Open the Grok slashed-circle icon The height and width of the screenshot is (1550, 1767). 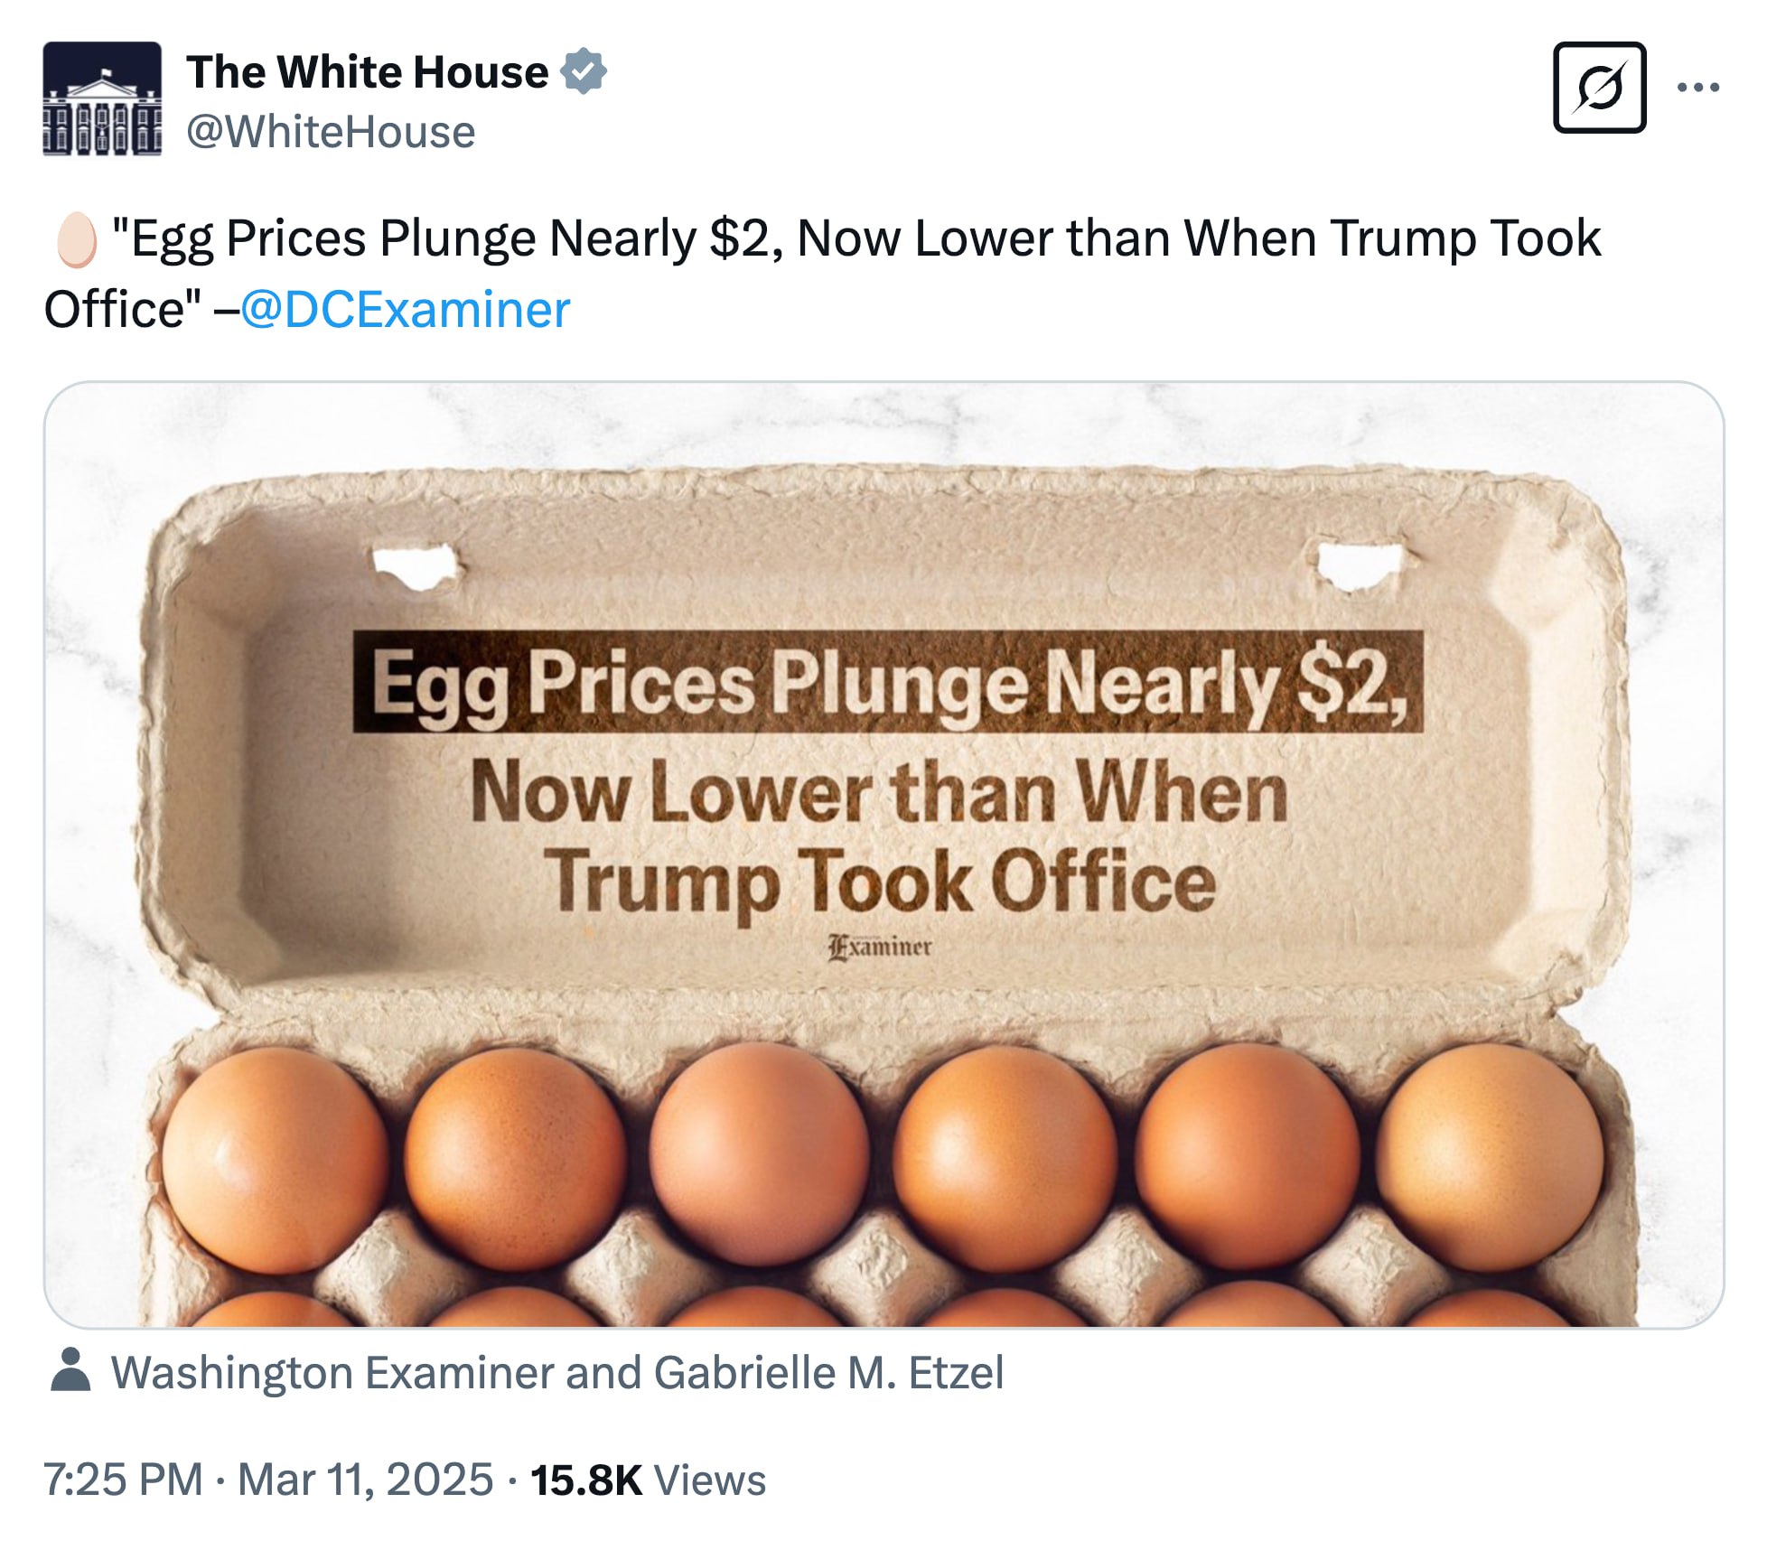click(1598, 88)
